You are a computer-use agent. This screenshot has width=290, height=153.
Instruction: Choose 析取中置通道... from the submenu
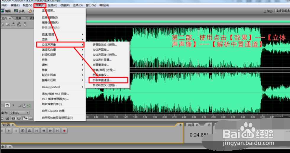tap(107, 80)
